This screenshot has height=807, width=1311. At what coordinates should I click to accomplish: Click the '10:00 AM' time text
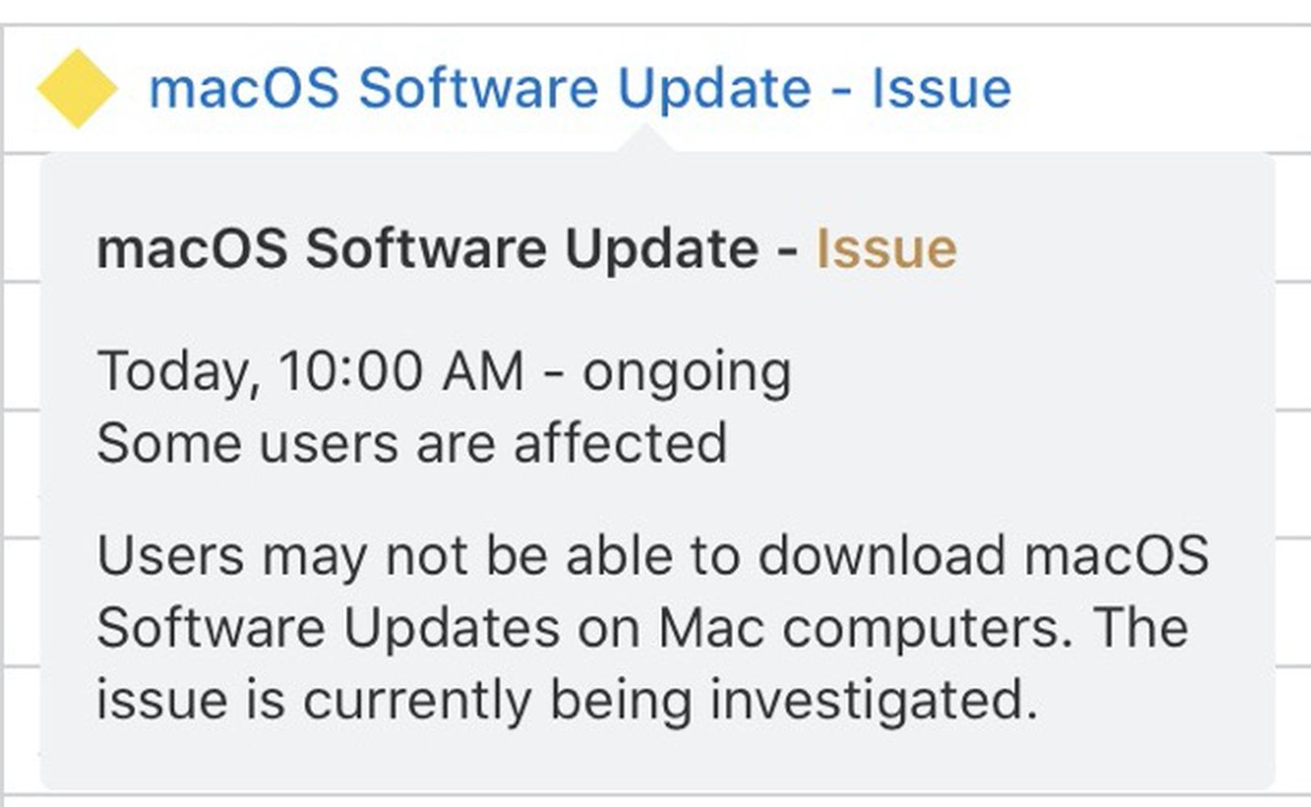tap(401, 371)
